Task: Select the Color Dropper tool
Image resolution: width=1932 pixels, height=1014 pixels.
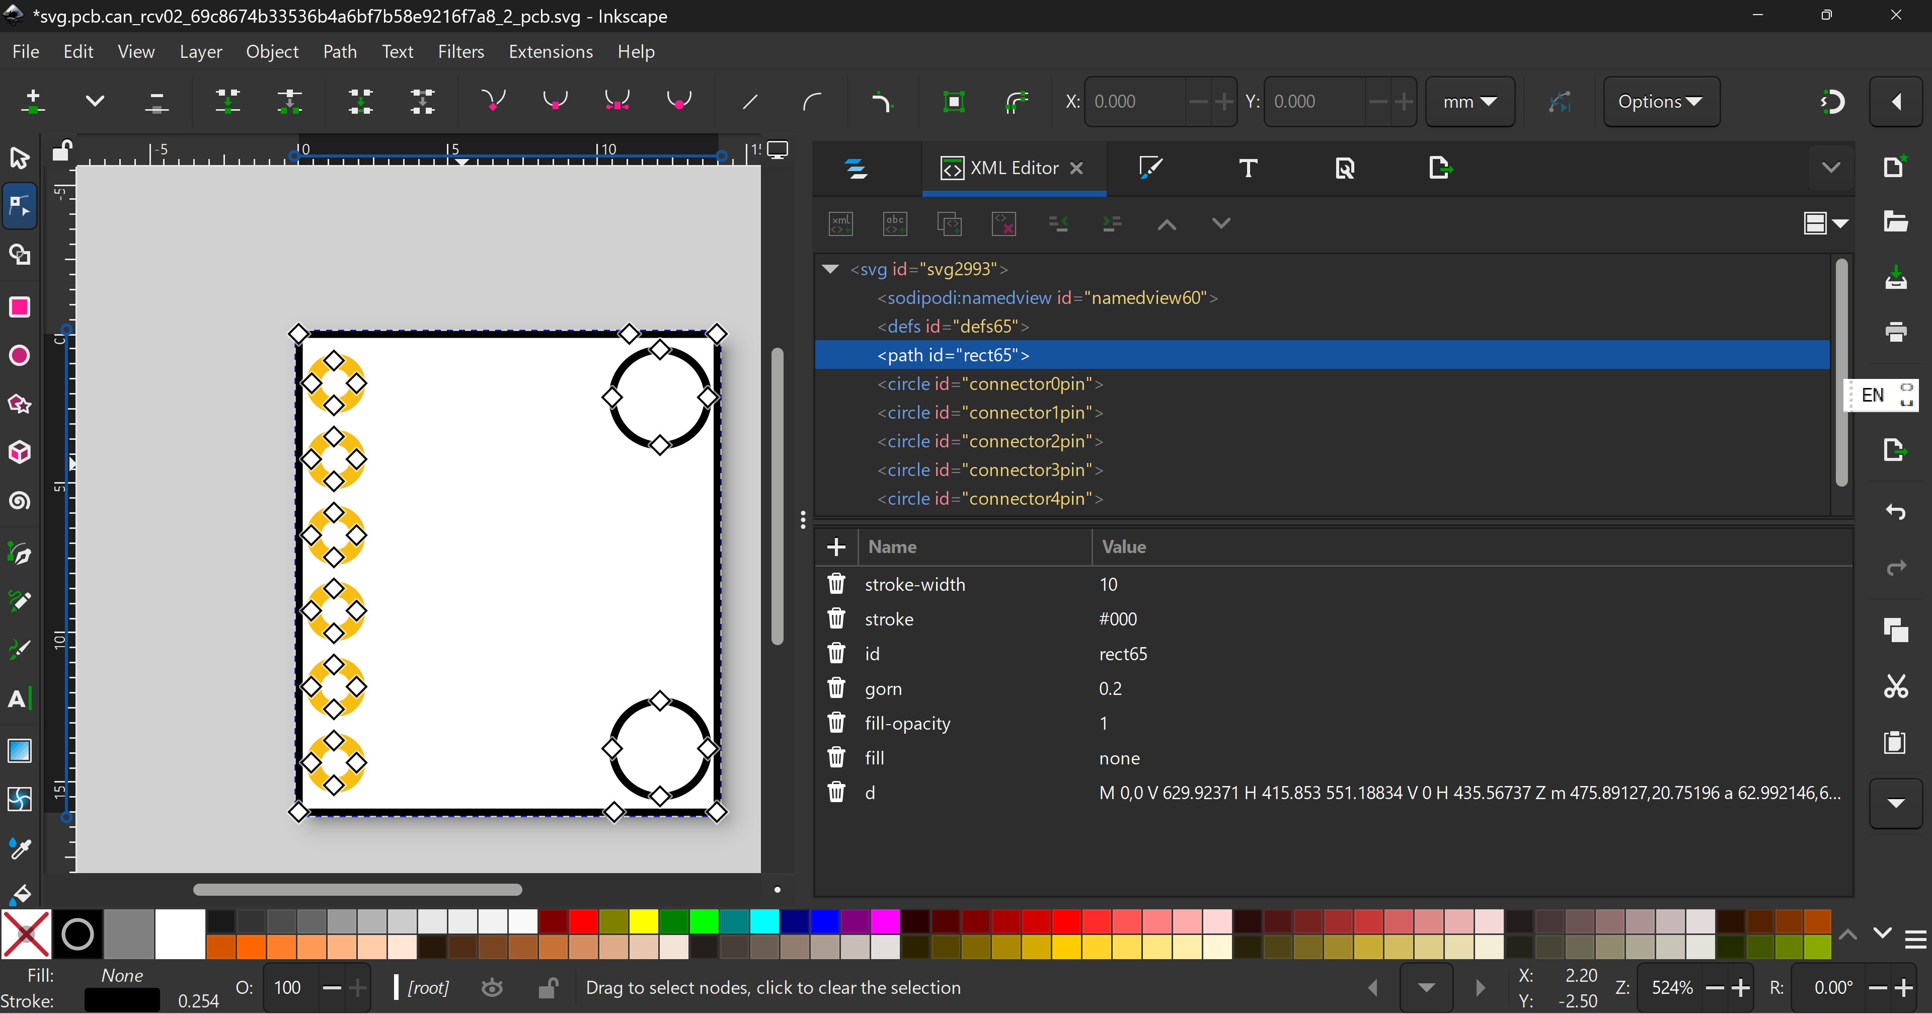Action: pyautogui.click(x=20, y=847)
